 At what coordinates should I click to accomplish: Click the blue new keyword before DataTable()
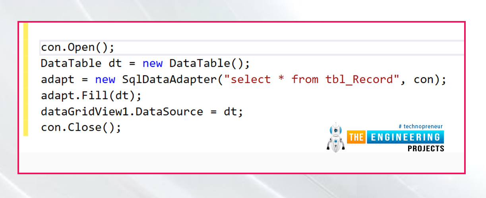click(153, 64)
